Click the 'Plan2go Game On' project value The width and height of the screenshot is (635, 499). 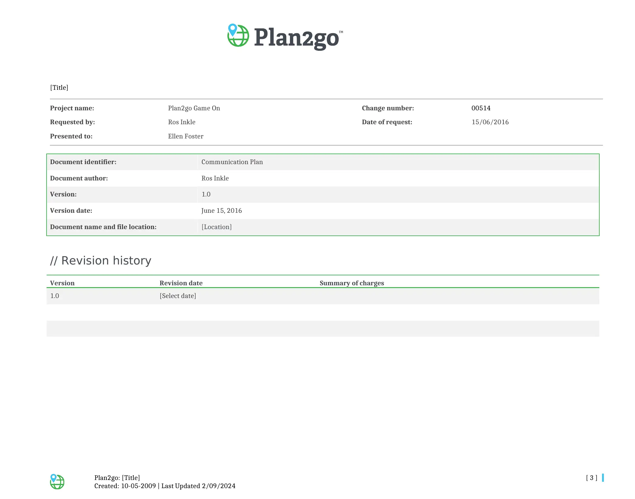pyautogui.click(x=194, y=108)
